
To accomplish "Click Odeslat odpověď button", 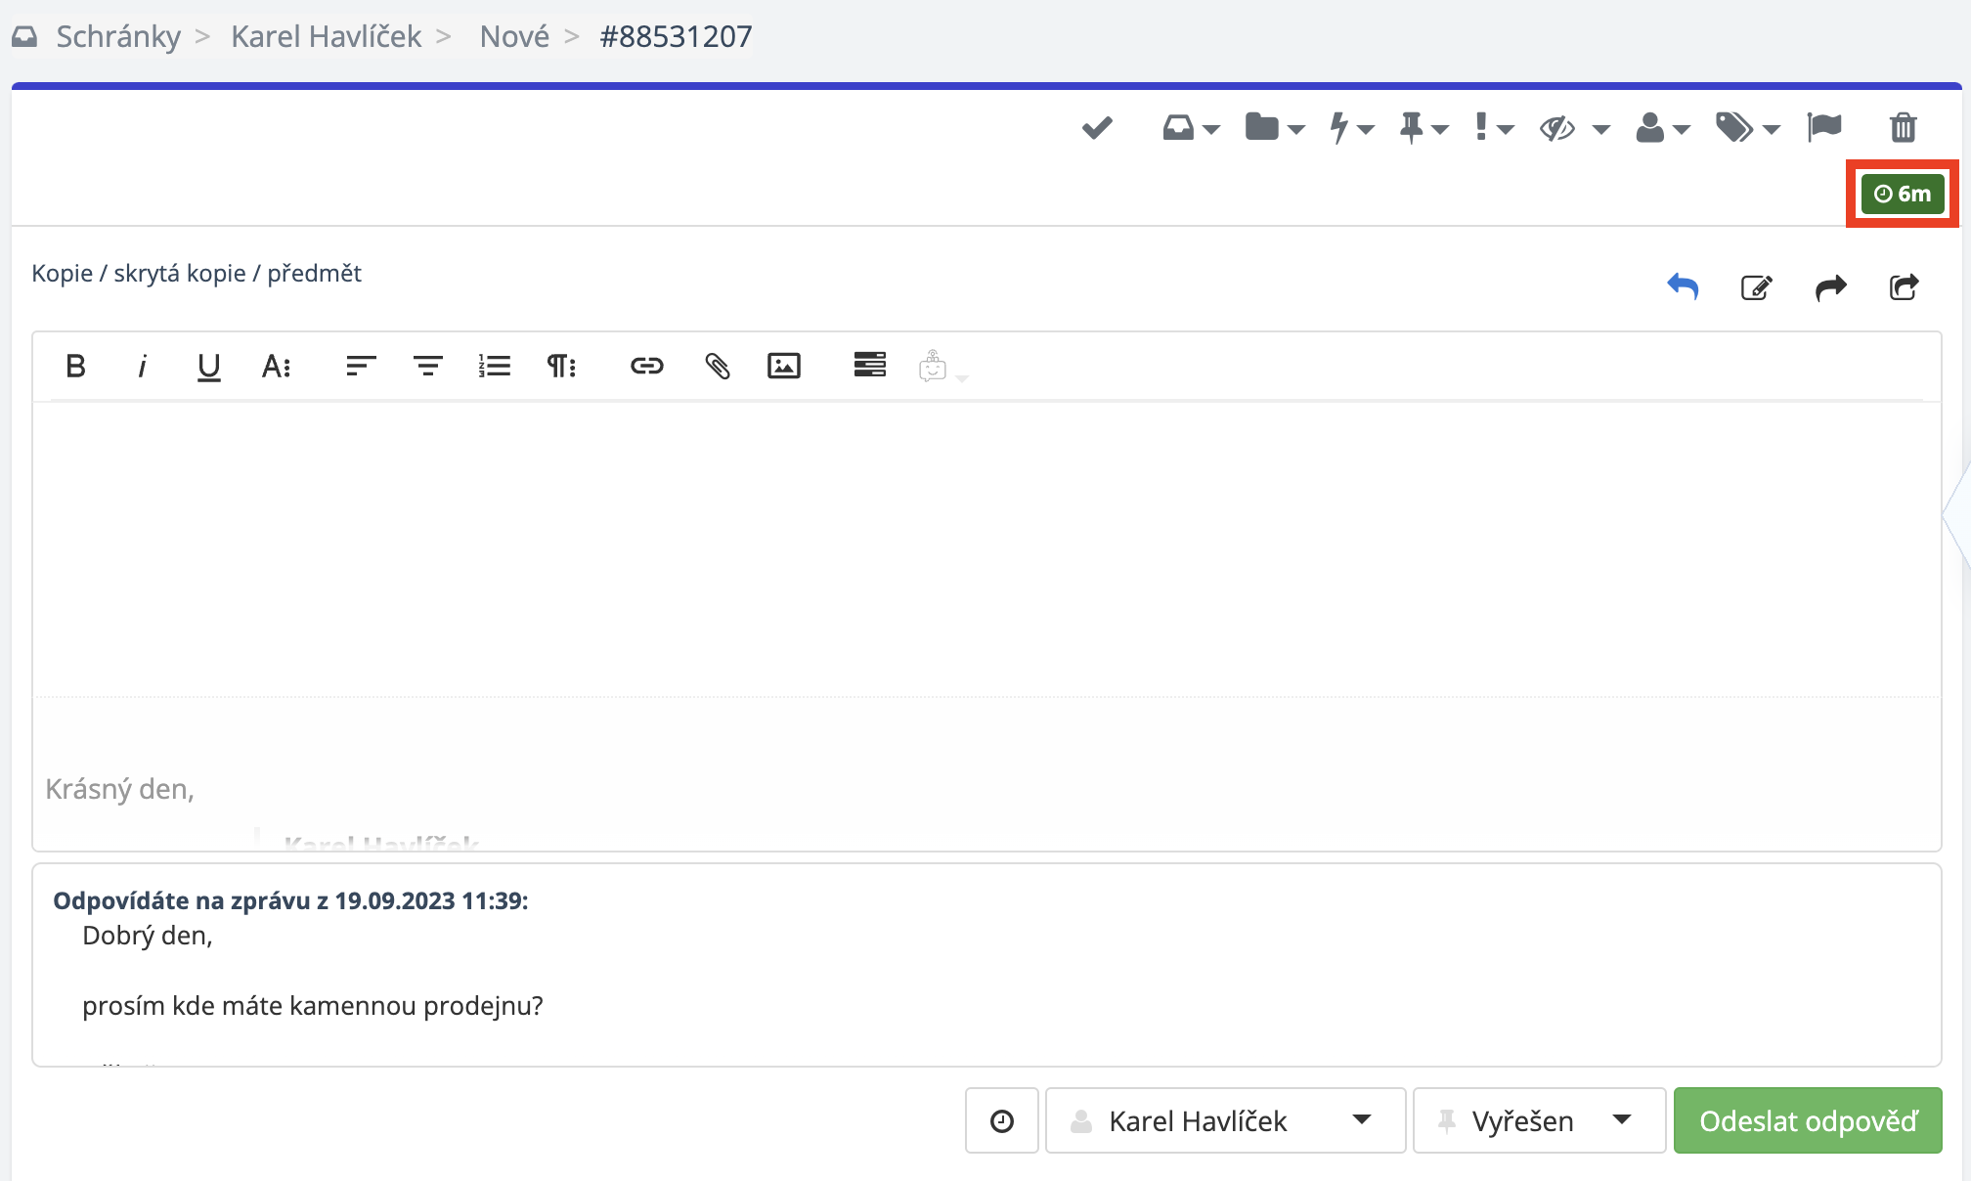I will coord(1807,1120).
